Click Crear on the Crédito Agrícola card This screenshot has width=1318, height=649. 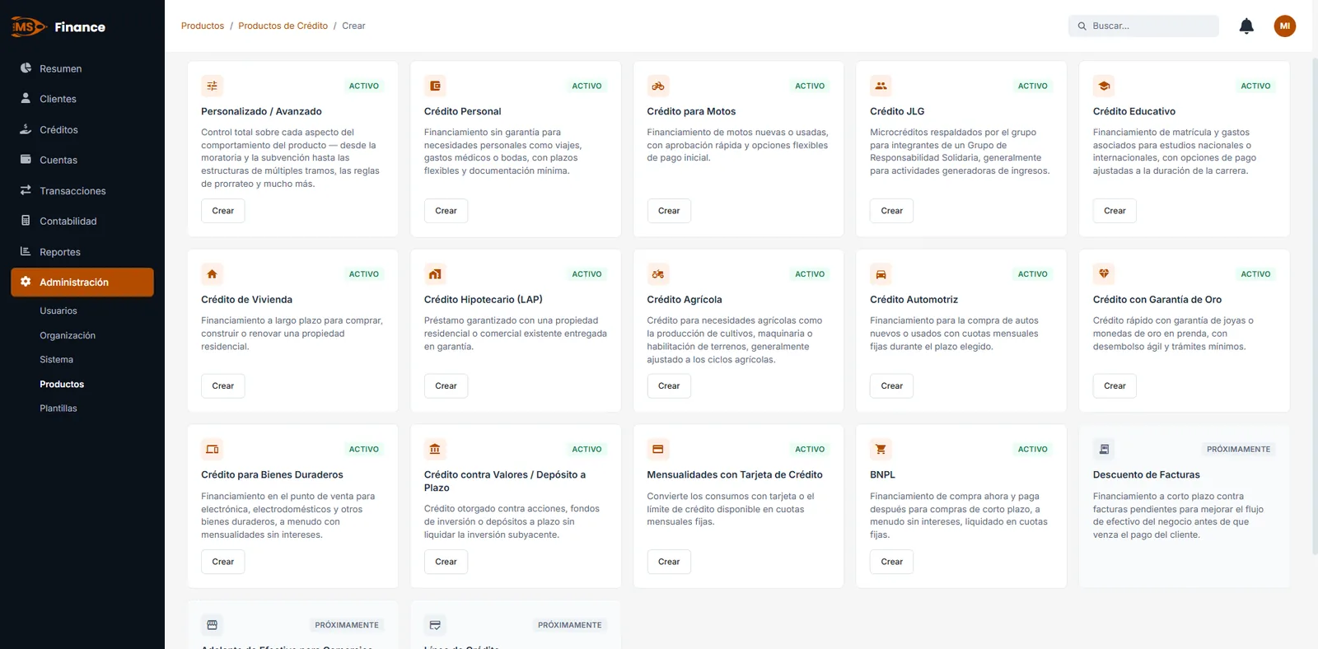[669, 386]
